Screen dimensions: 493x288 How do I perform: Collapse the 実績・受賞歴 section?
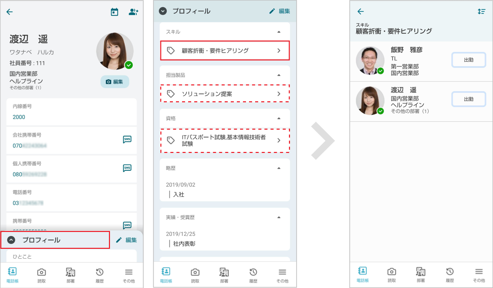pyautogui.click(x=279, y=217)
